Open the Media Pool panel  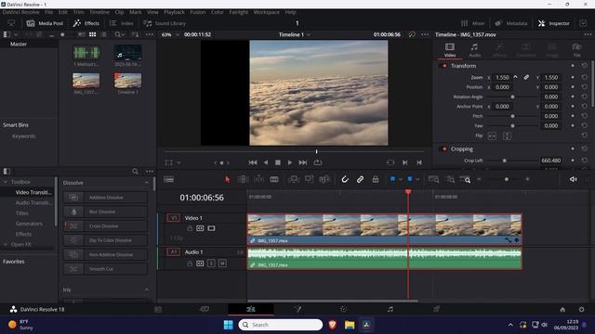[x=45, y=23]
